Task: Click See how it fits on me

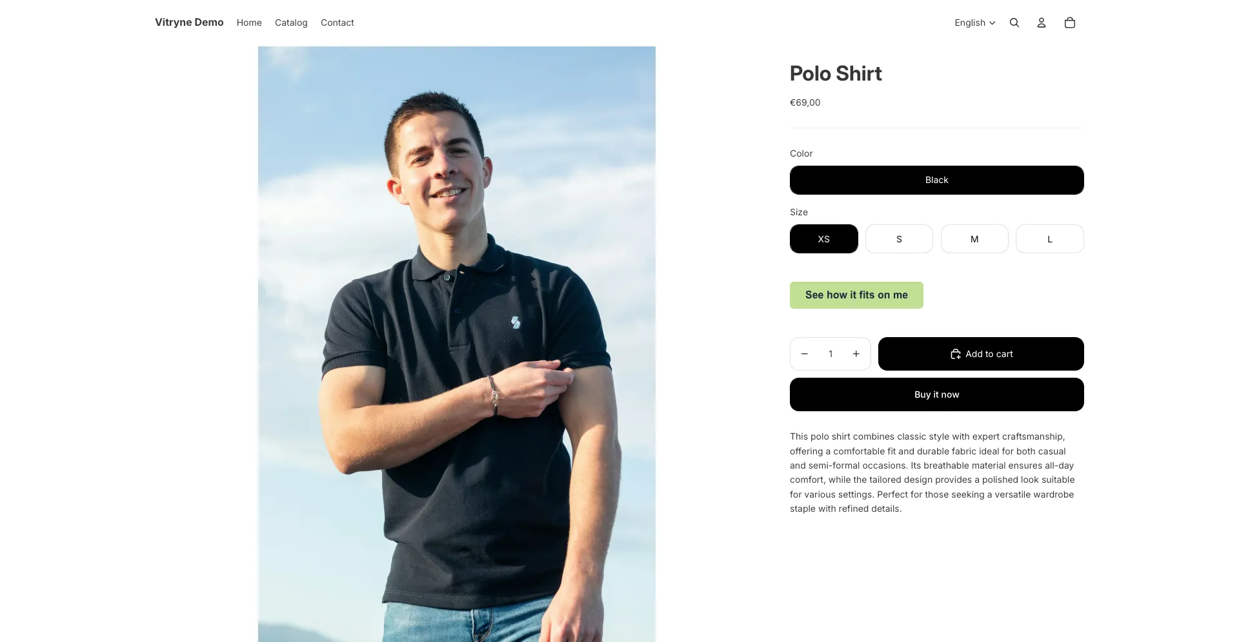Action: point(856,295)
